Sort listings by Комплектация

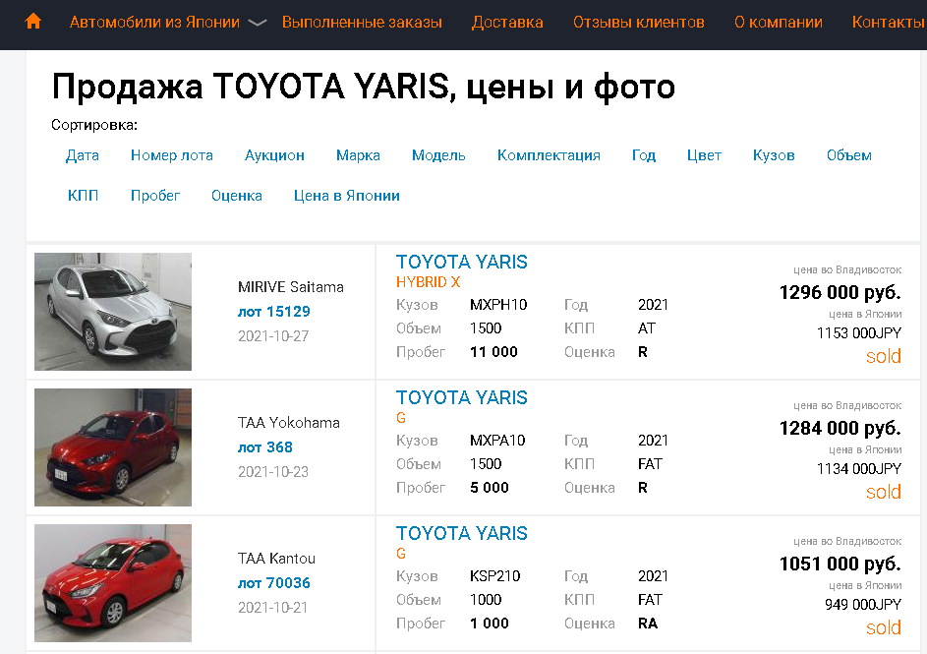click(549, 155)
